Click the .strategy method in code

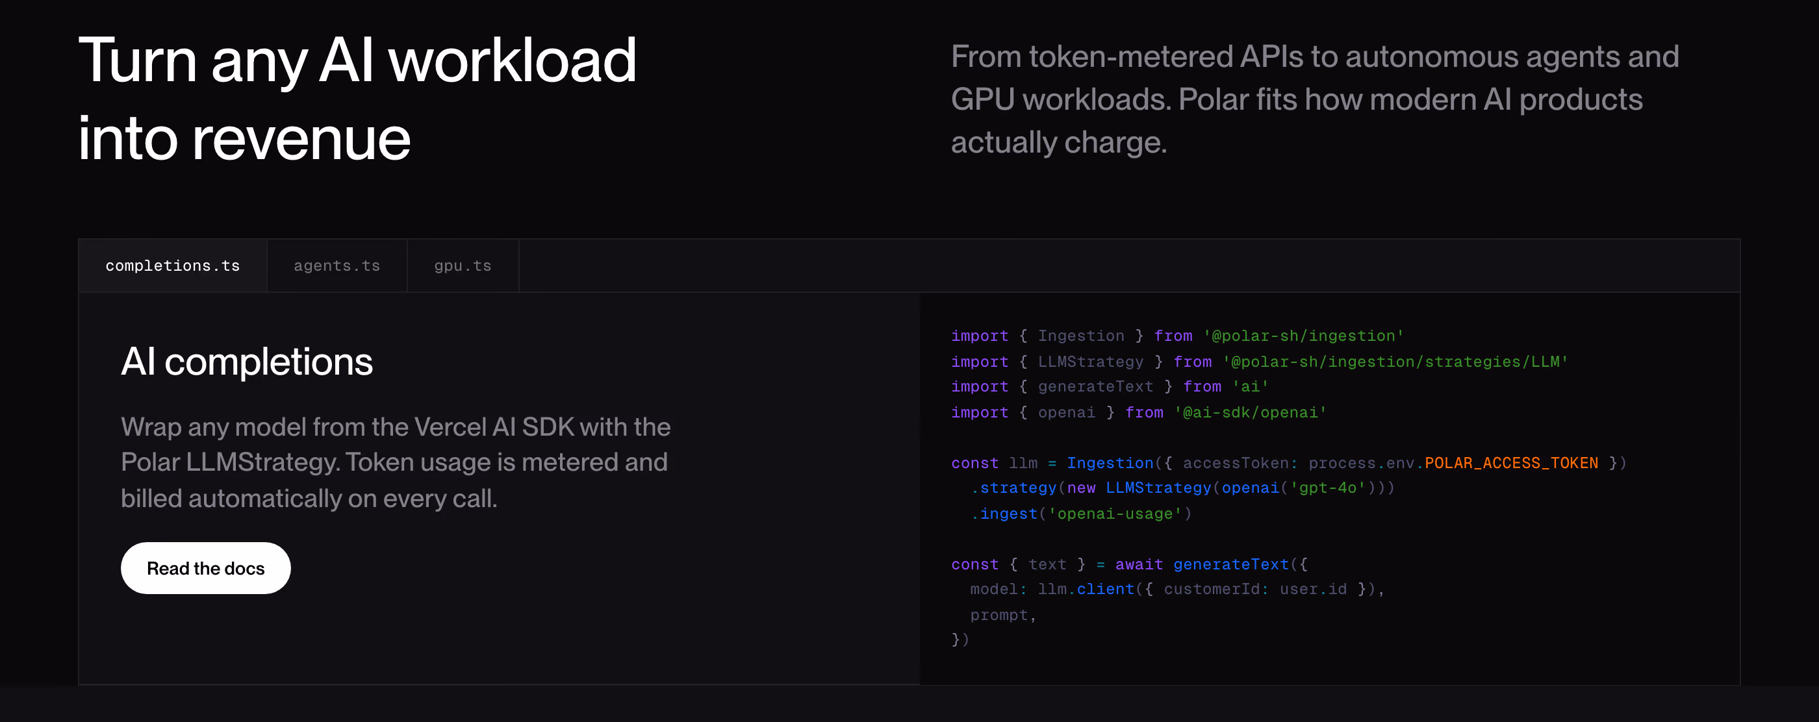click(1013, 488)
